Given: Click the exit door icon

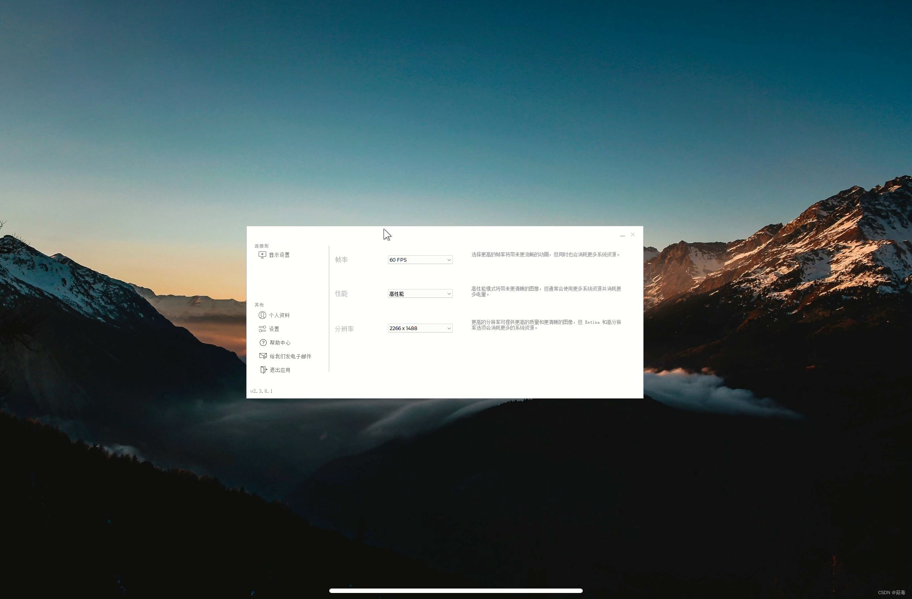Looking at the screenshot, I should pos(263,370).
